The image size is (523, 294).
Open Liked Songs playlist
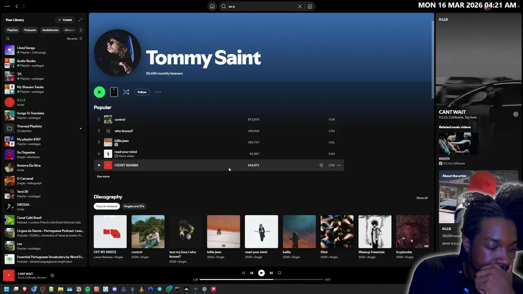44,50
